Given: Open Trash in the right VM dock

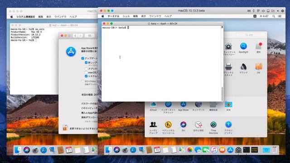Looking at the screenshot, I should click(x=275, y=150).
